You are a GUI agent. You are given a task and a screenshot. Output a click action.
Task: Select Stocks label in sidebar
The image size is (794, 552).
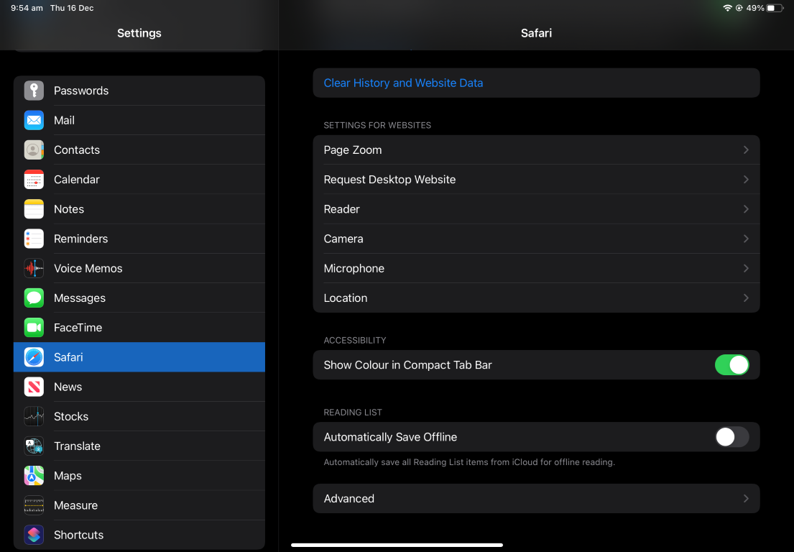point(71,416)
